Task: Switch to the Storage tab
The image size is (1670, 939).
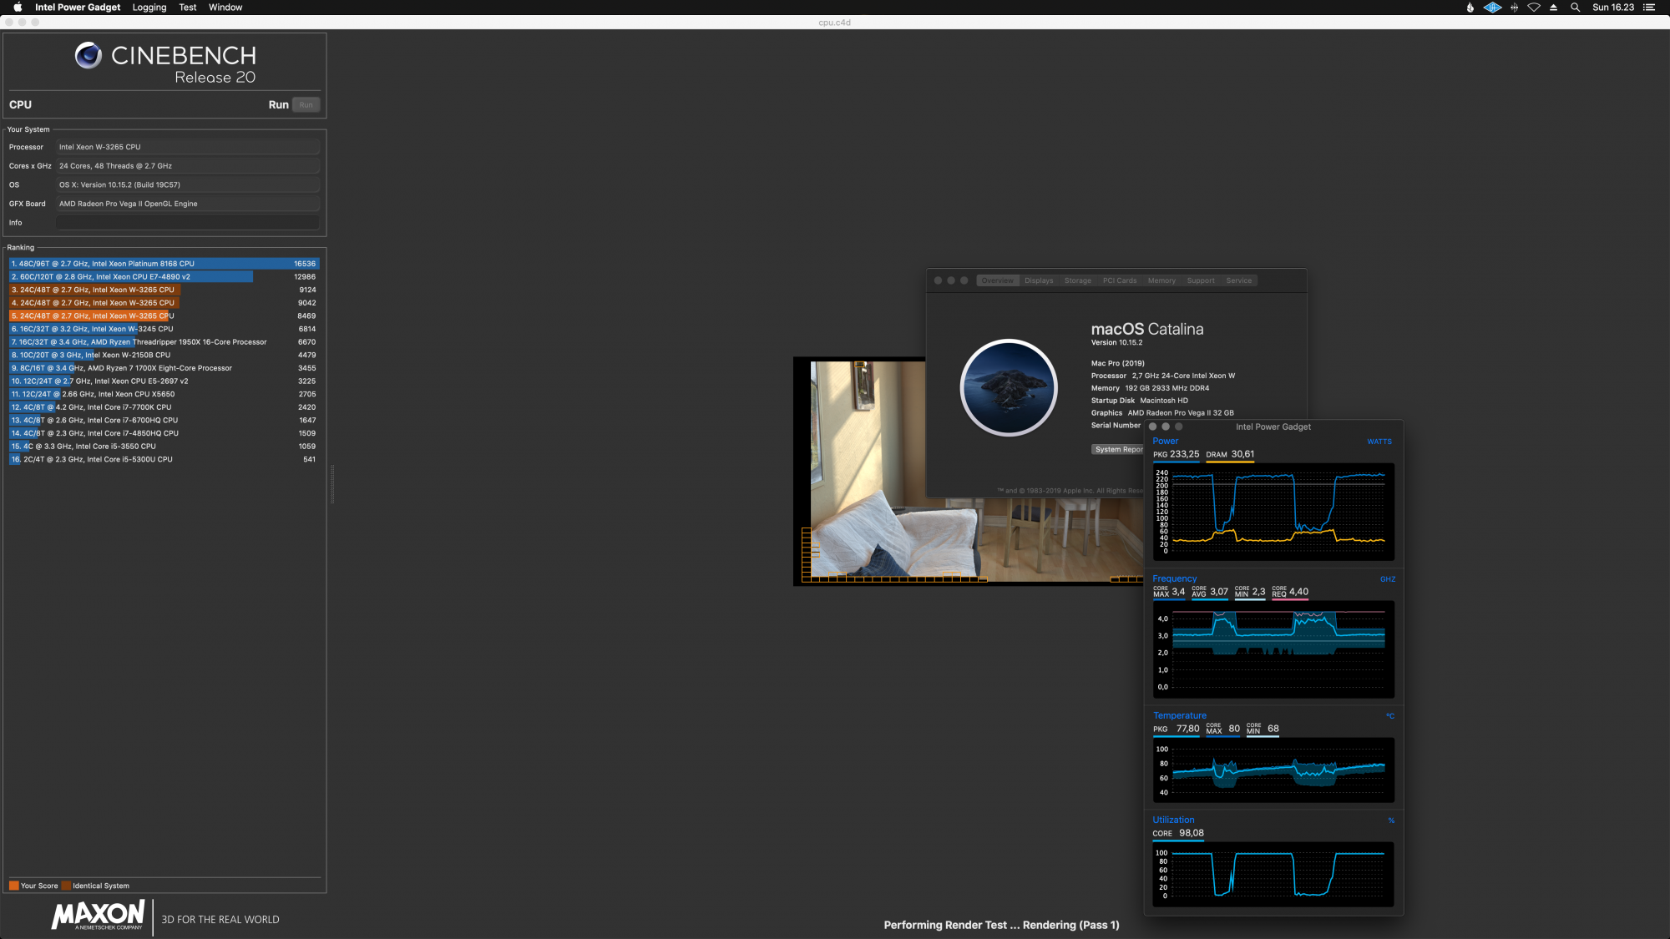Action: [x=1077, y=280]
